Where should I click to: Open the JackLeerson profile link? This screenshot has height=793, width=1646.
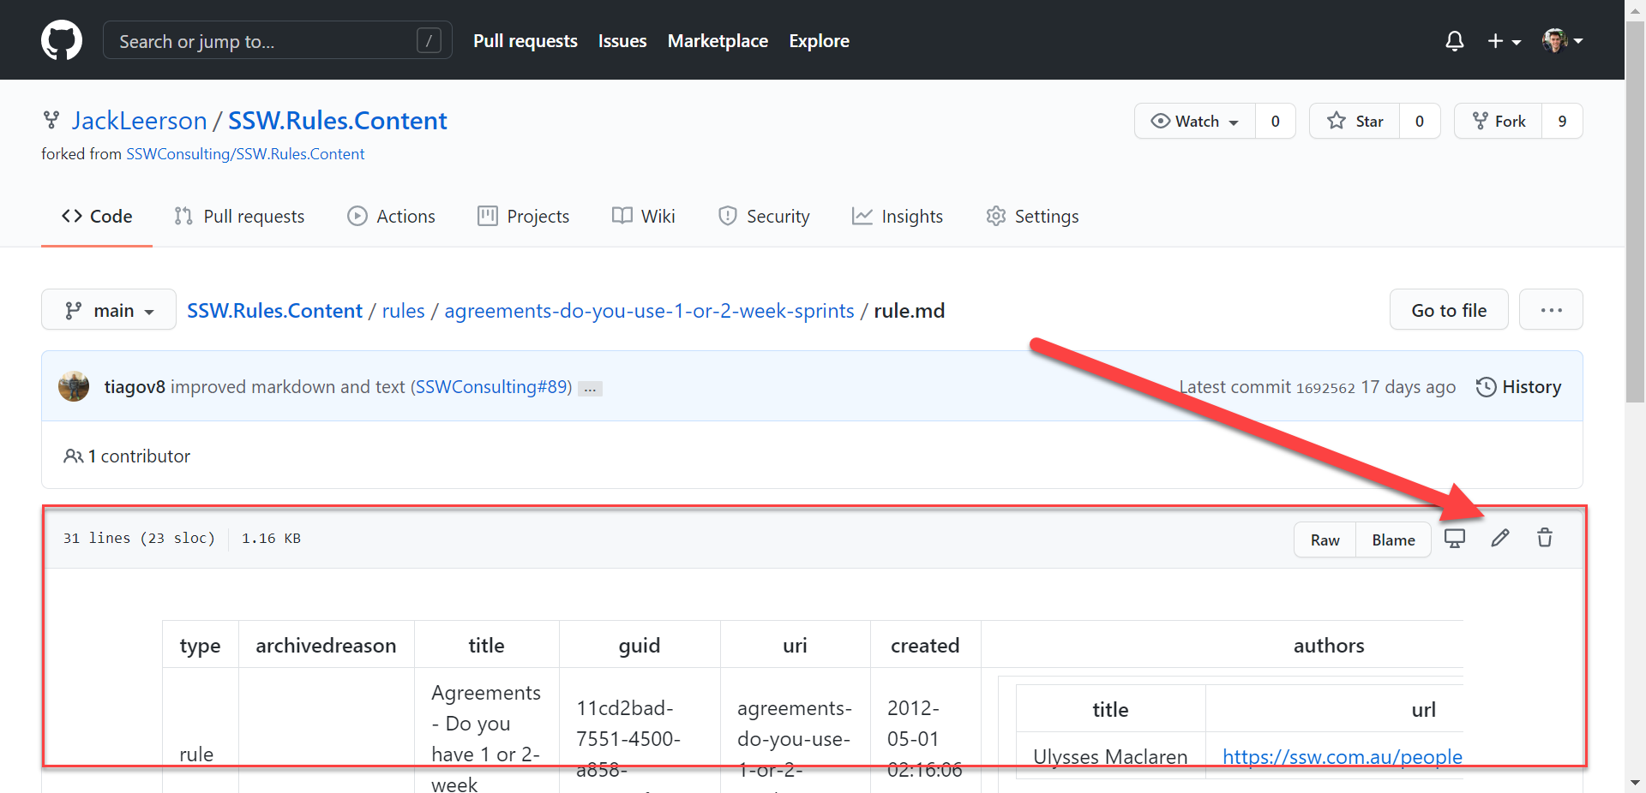click(x=140, y=121)
